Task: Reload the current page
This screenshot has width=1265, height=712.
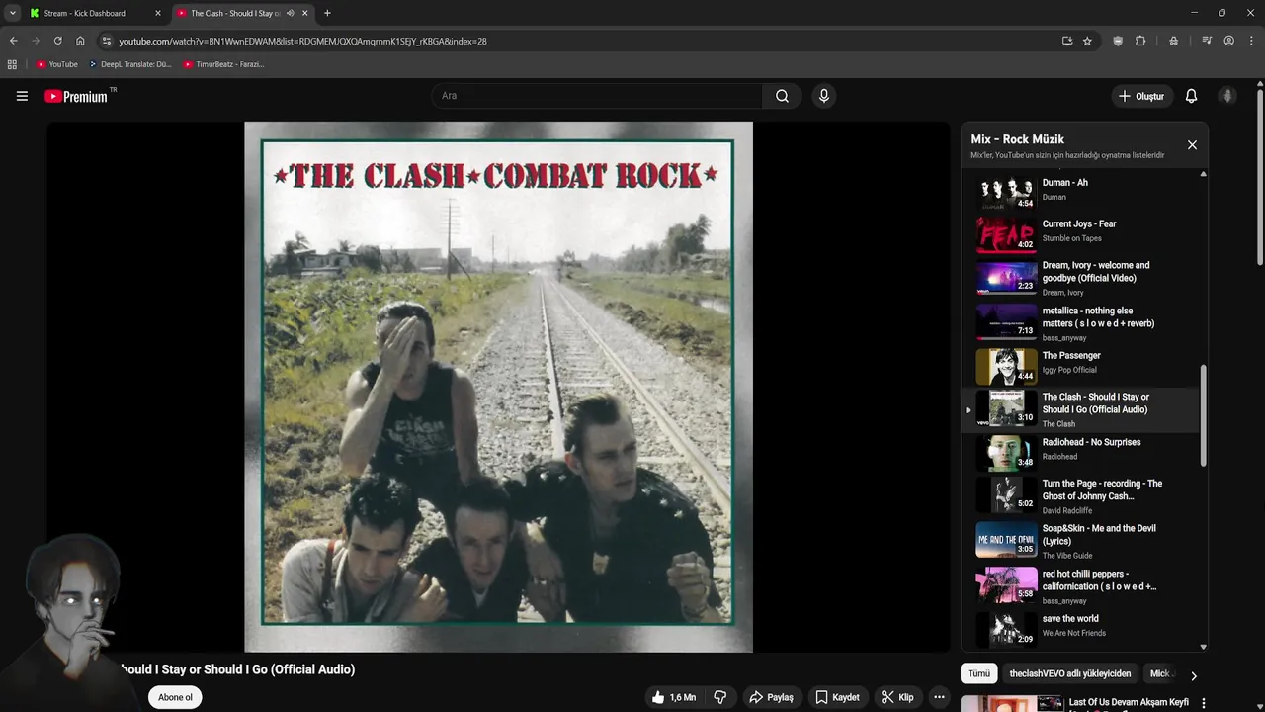Action: (57, 41)
